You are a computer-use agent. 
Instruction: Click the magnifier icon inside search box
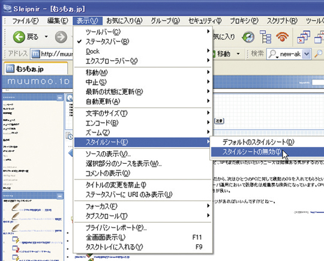(x=273, y=54)
